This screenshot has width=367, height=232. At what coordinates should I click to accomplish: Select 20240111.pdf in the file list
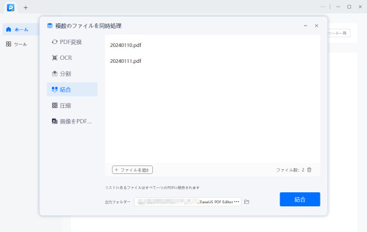125,61
